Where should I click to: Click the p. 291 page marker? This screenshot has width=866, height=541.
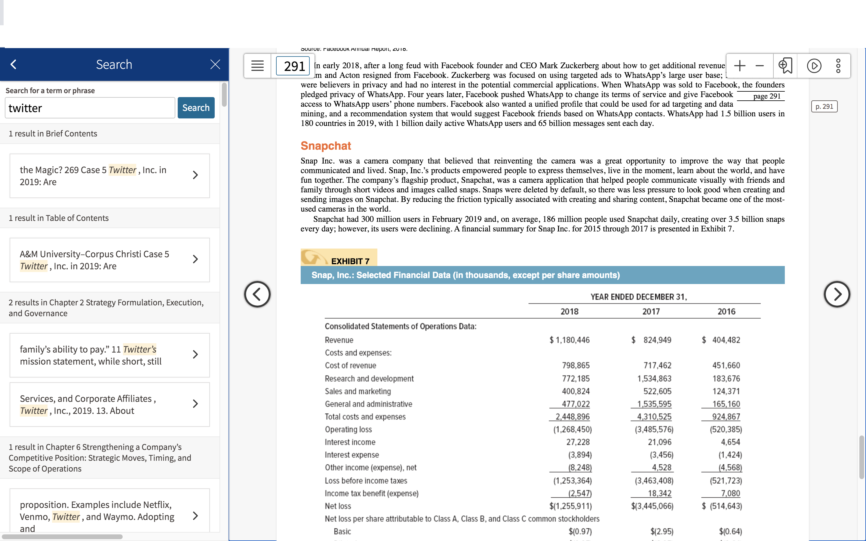click(x=824, y=106)
